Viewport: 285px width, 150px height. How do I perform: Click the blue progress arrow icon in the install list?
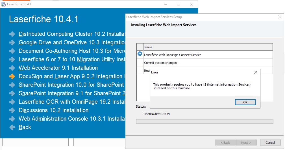(x=140, y=54)
